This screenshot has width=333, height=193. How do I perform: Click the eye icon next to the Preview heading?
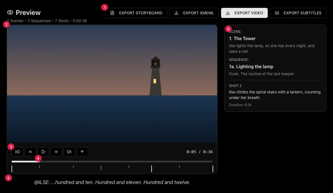click(10, 13)
